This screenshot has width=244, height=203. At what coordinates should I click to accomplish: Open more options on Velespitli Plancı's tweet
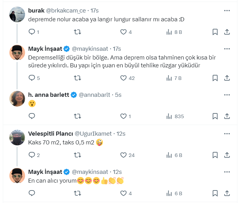tap(227, 134)
